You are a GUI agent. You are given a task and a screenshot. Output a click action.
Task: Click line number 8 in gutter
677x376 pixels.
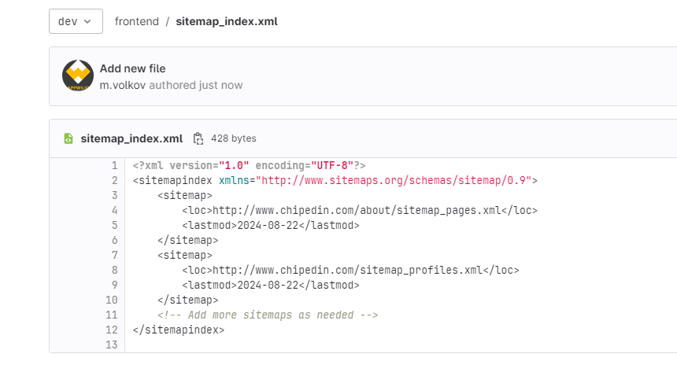(x=114, y=271)
